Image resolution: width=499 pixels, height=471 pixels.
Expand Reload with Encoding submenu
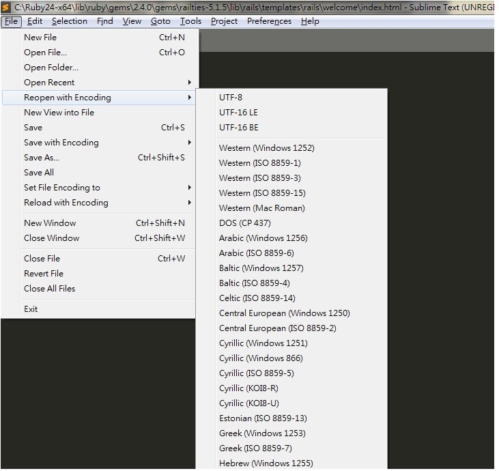tap(99, 203)
